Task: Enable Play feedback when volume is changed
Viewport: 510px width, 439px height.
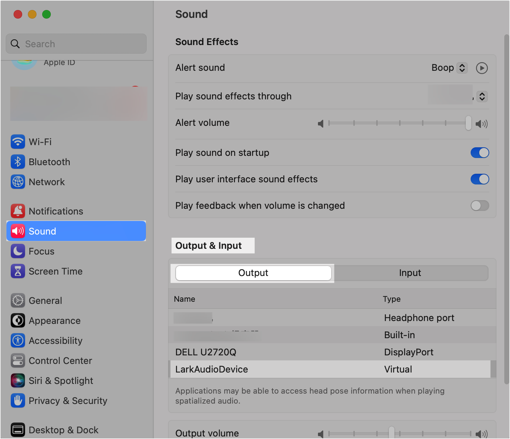Action: click(x=480, y=206)
